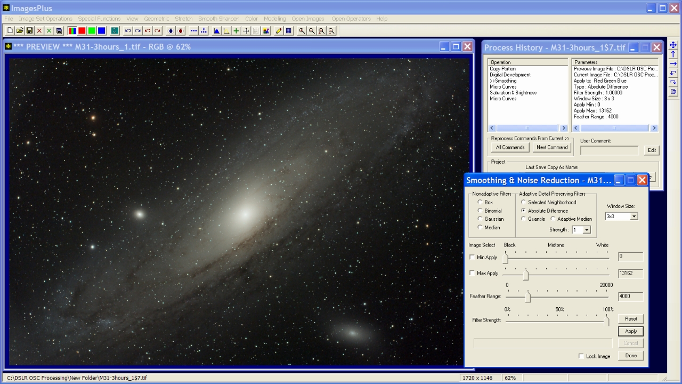Click the red redo arrow icon
The image size is (682, 384).
click(157, 31)
